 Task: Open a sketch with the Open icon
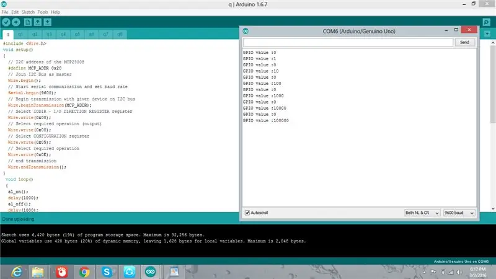[x=38, y=22]
